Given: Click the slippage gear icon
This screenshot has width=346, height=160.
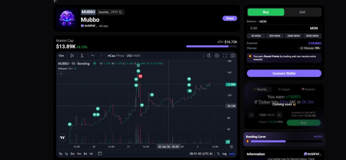Looking at the screenshot, I should 302,48.
